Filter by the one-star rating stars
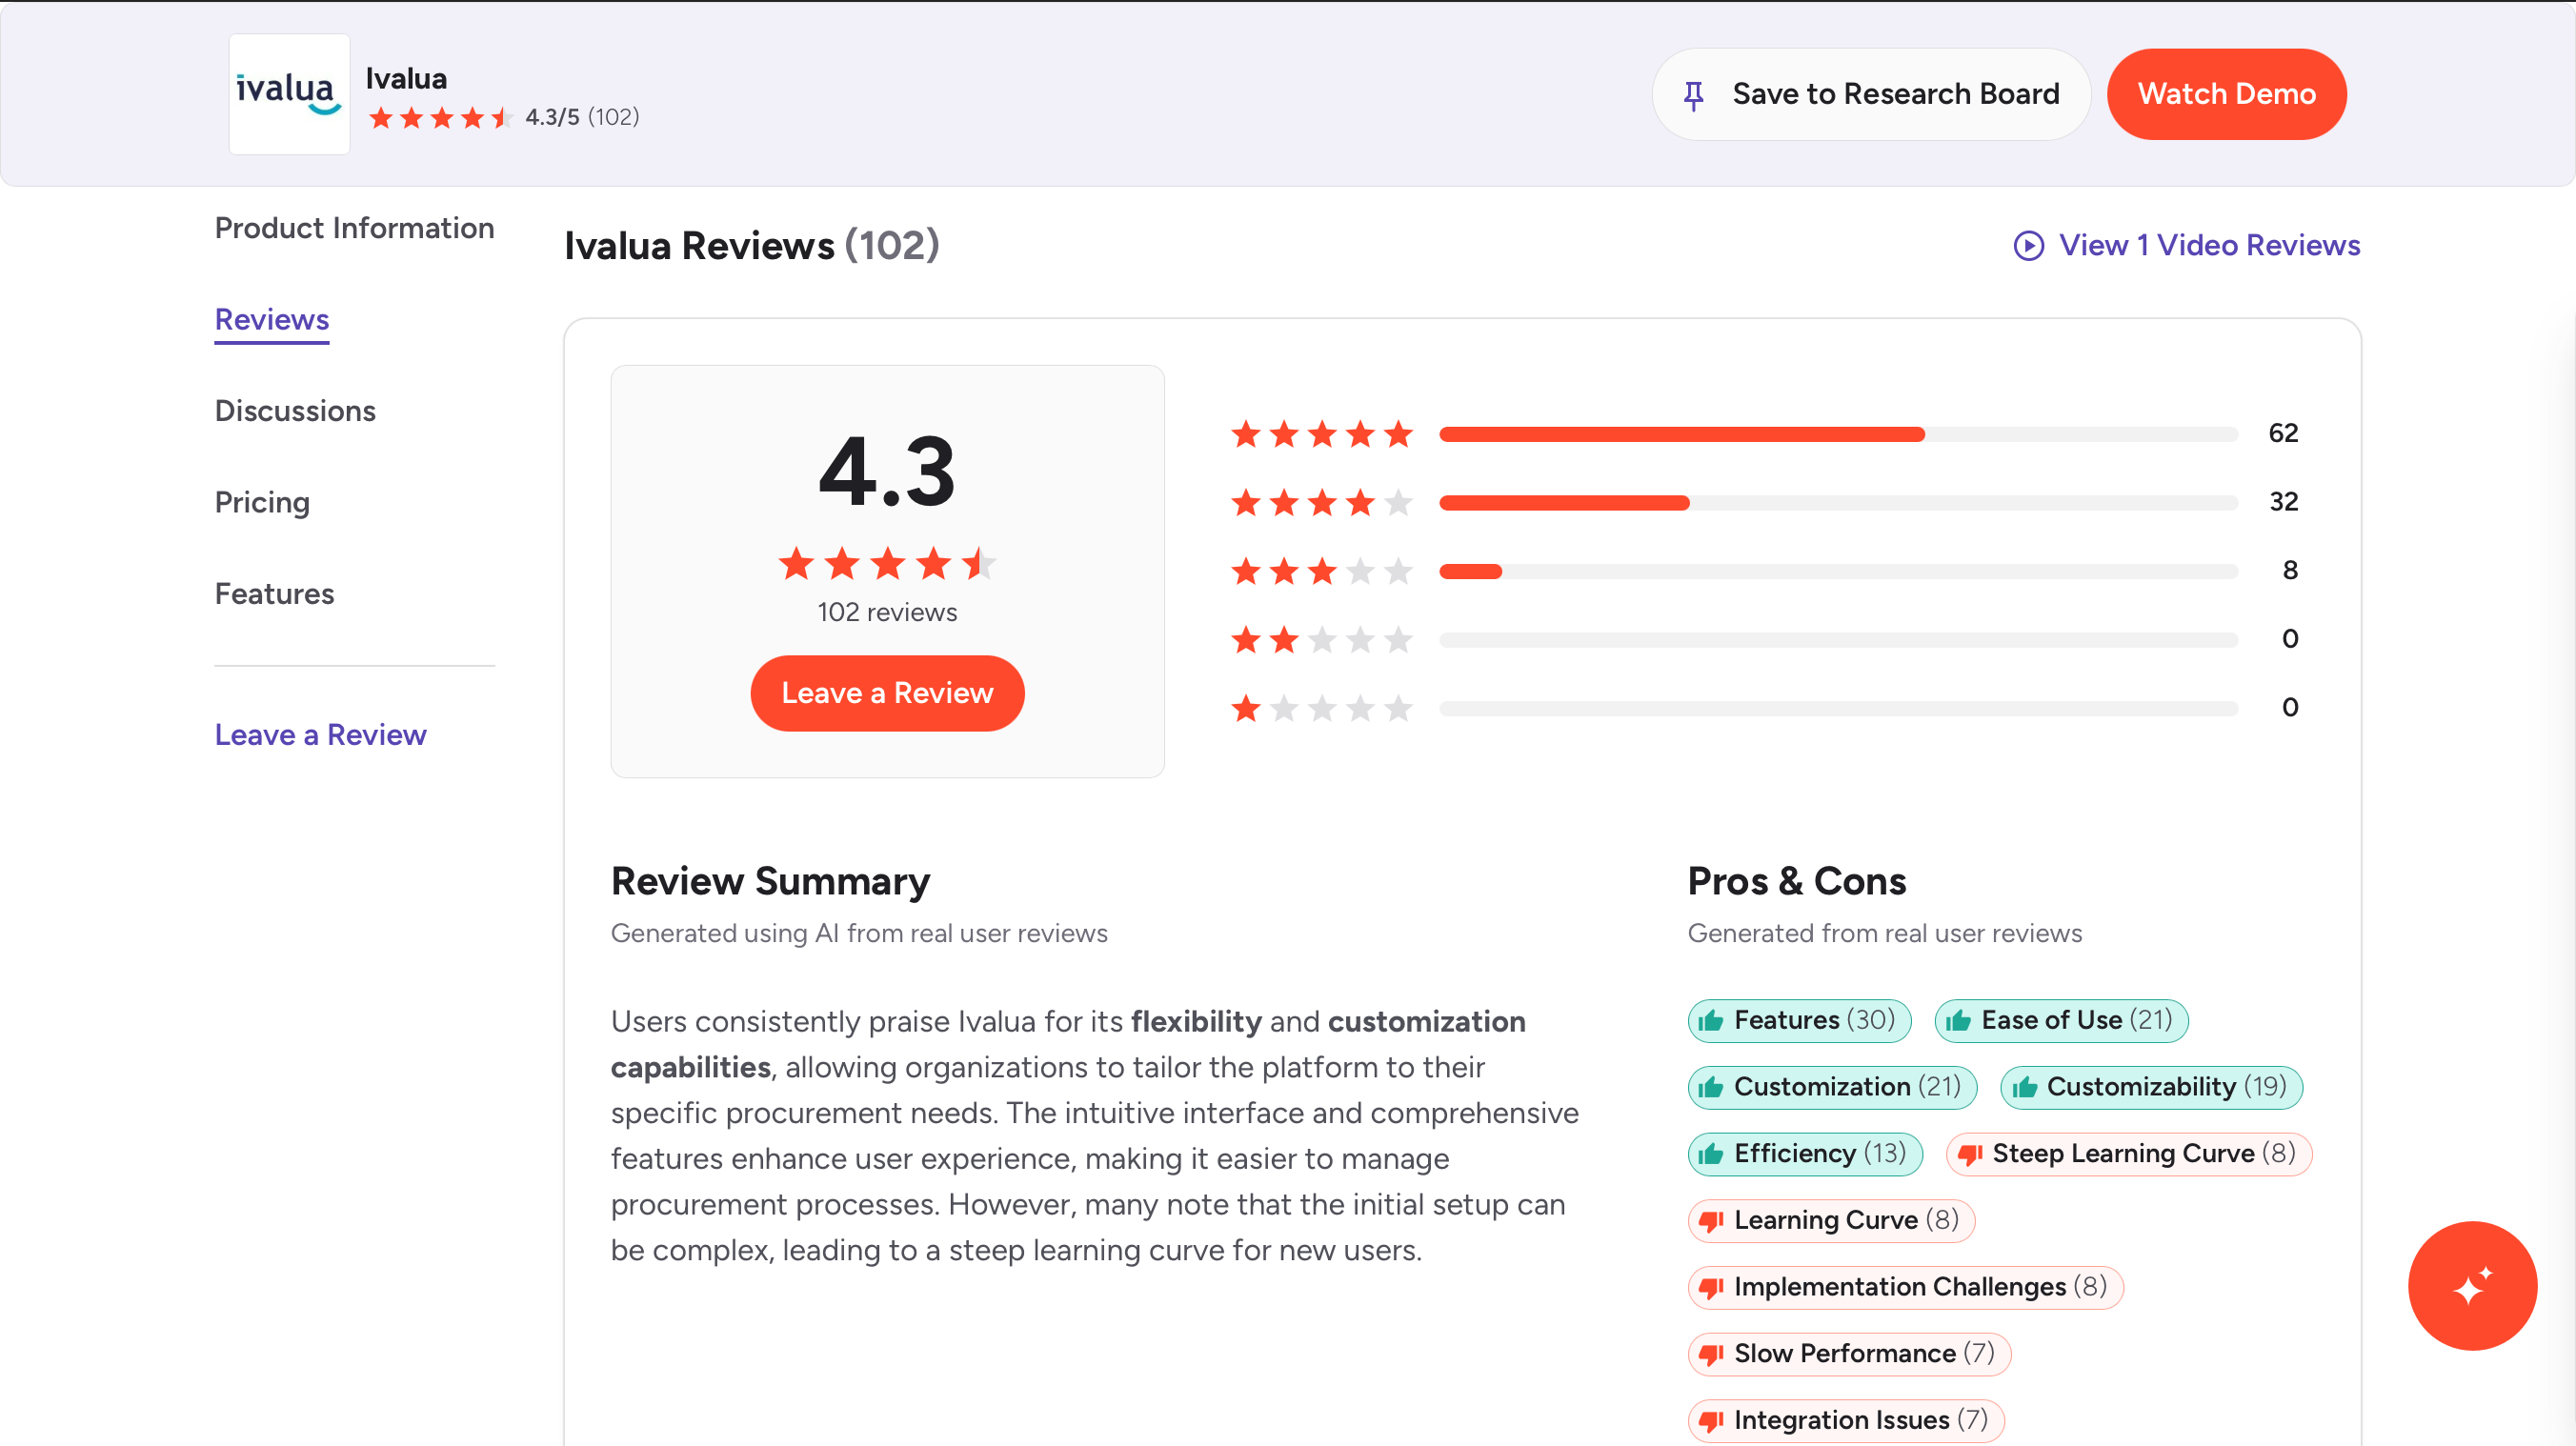This screenshot has width=2576, height=1446. click(x=1321, y=708)
